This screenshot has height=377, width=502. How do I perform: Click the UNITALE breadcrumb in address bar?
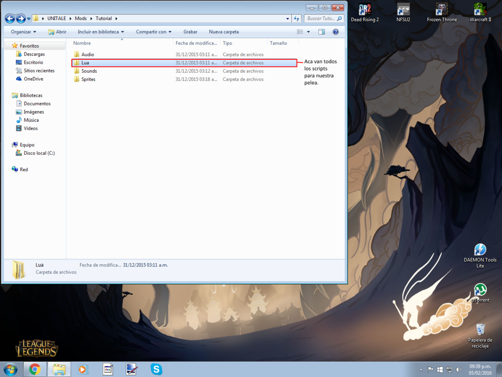point(57,19)
